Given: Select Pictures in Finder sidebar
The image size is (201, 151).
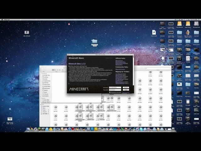Looking at the screenshot, I should click(x=45, y=94).
